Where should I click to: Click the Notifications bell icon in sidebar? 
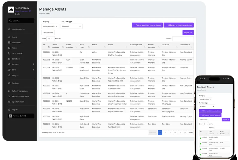click(x=9, y=29)
